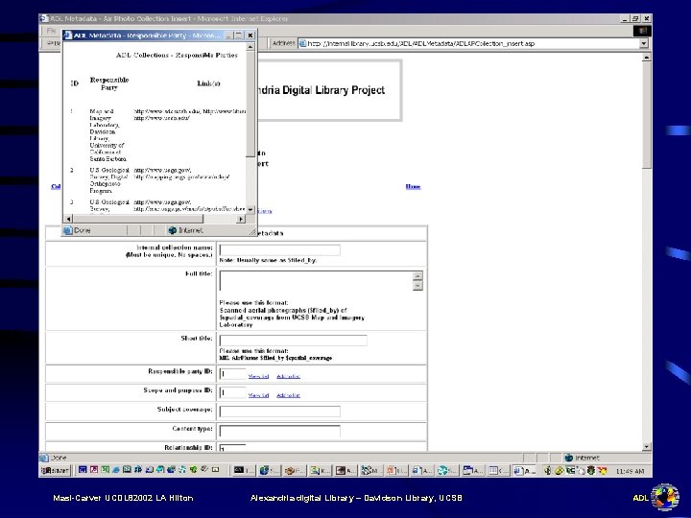Switch to the globe-icon taskbar button labeled S

tap(270, 470)
